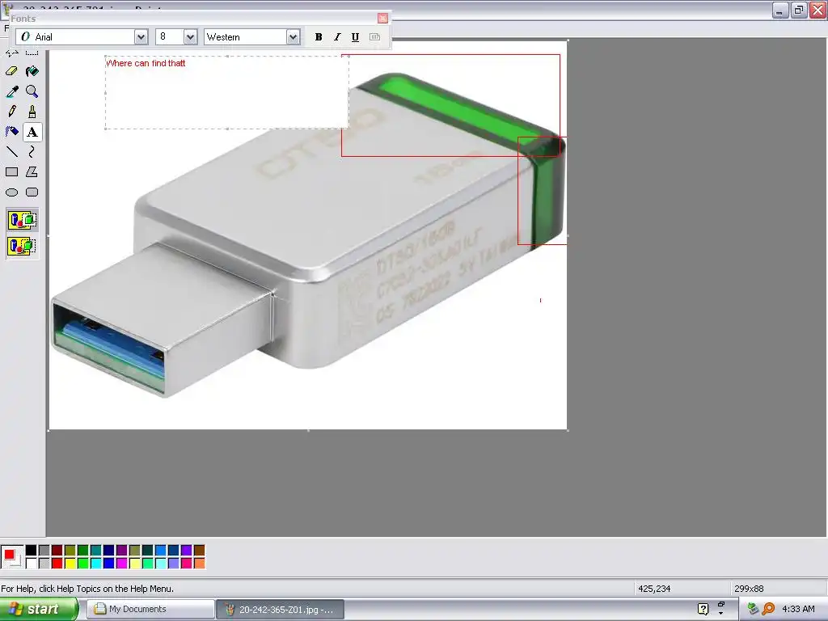Pick brown from the top palette row
The image size is (828, 621).
[x=199, y=551]
